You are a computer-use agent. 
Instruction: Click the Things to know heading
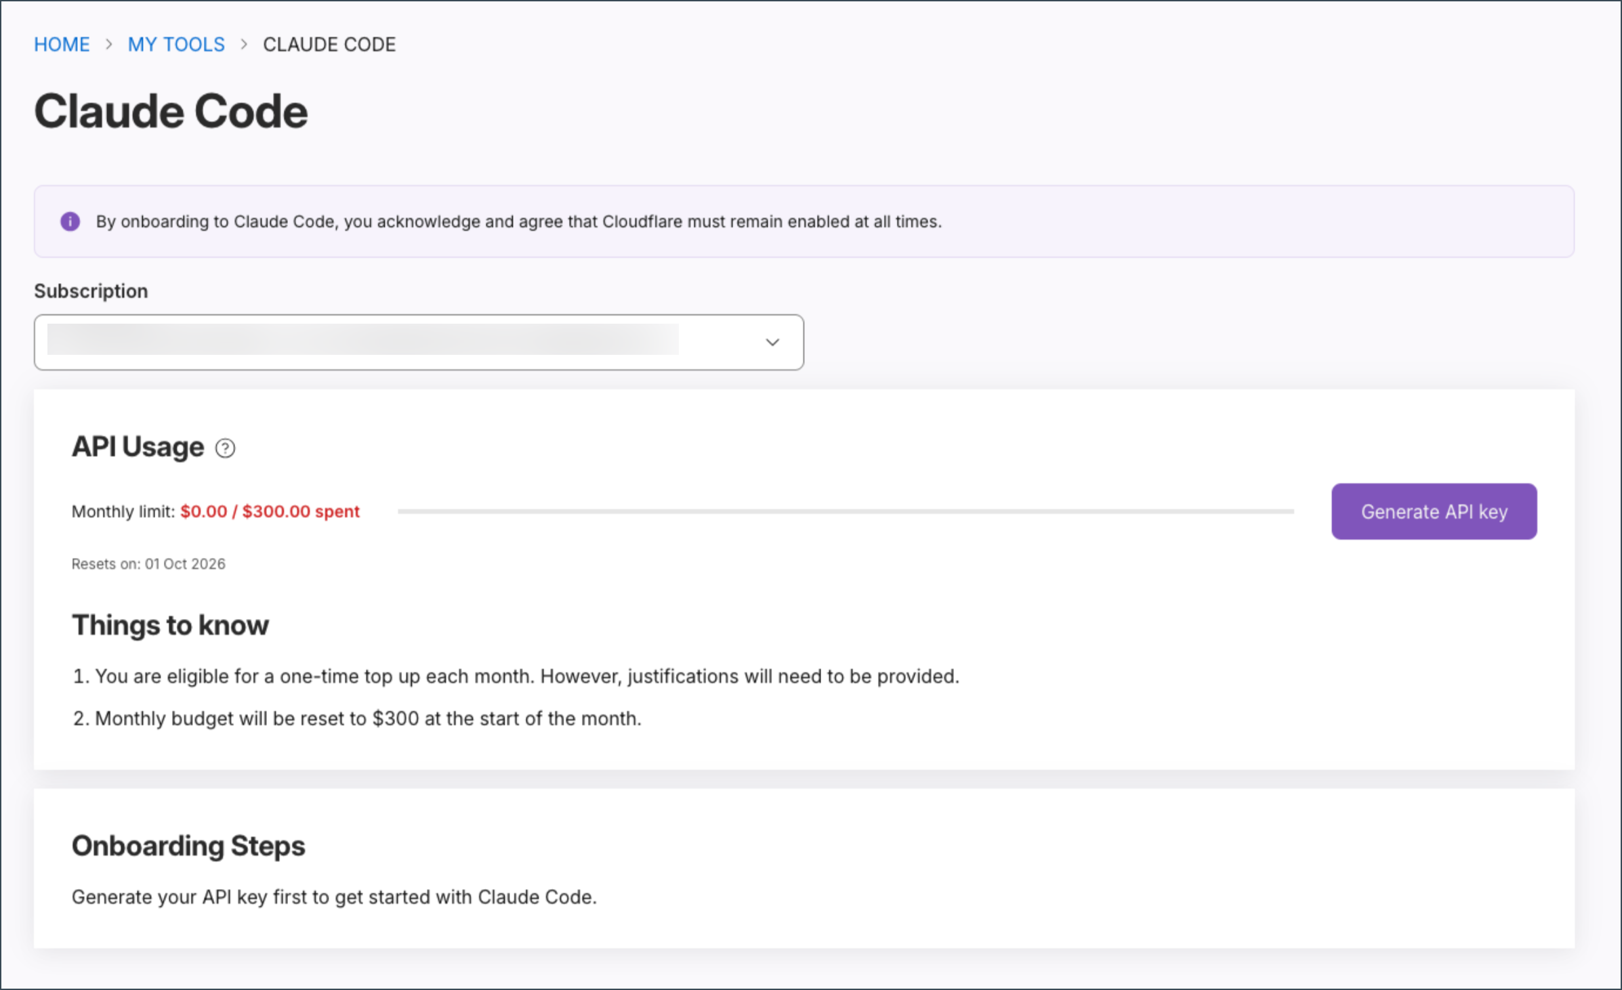pos(170,625)
